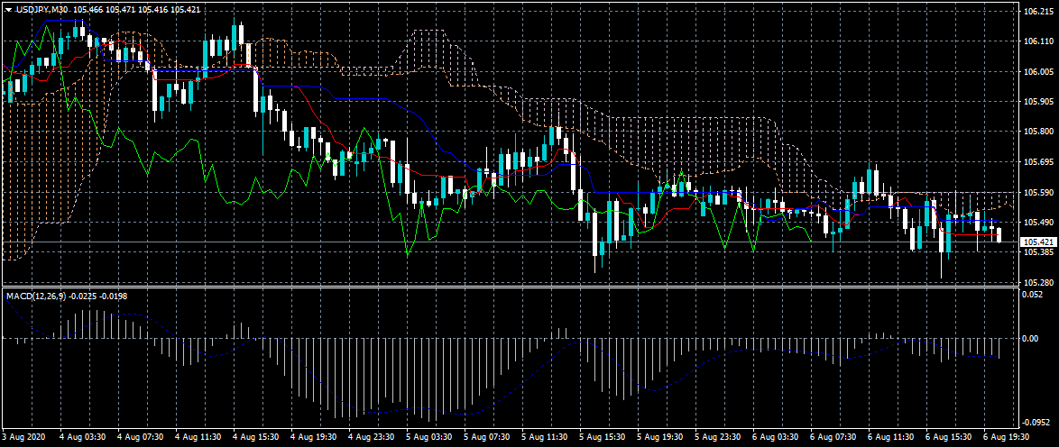Click the 4 Aug 23:30 time label
This screenshot has height=447, width=1059.
click(x=370, y=437)
